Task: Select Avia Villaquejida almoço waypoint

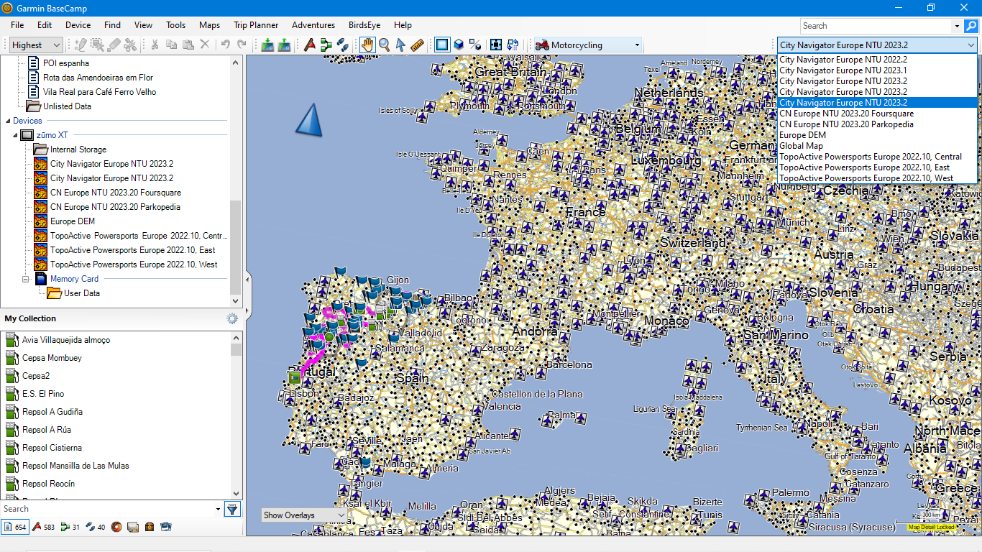Action: (65, 340)
